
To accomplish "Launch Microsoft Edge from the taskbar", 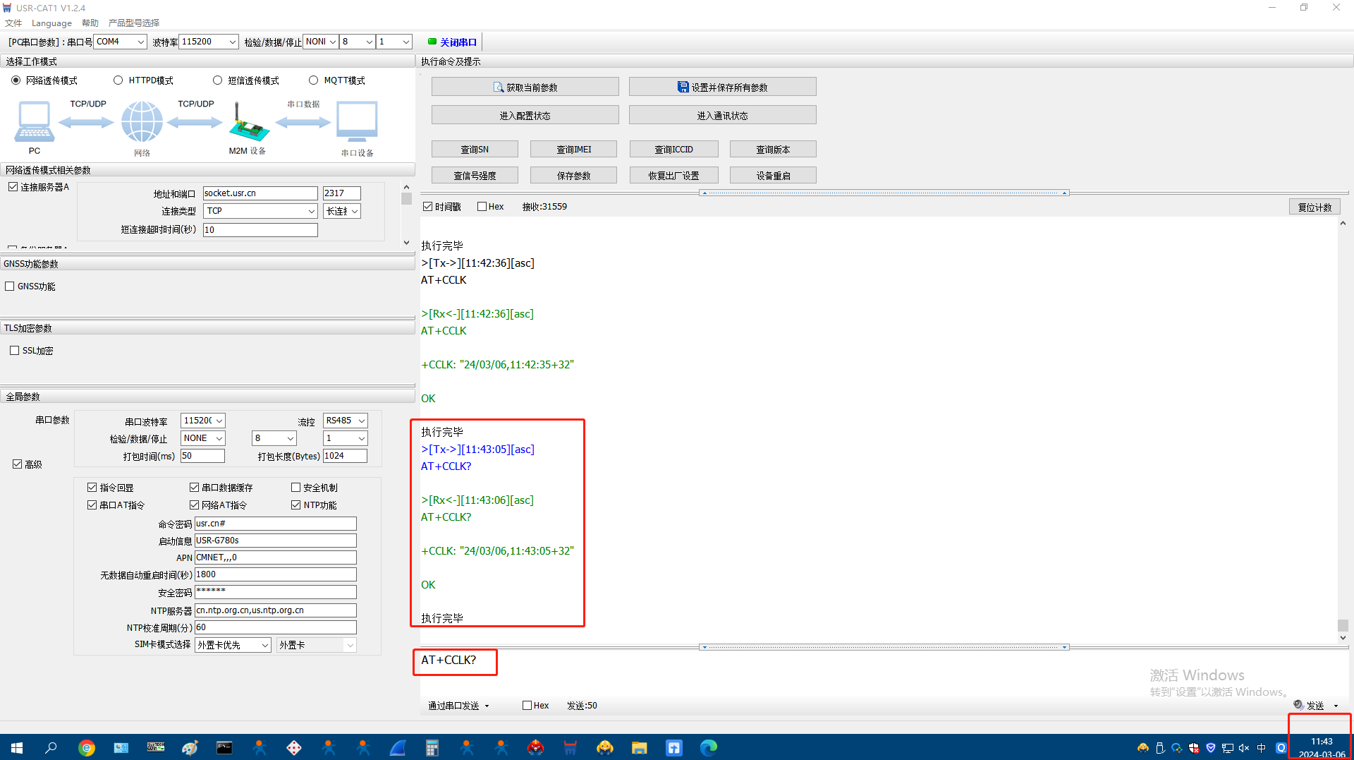I will 709,748.
